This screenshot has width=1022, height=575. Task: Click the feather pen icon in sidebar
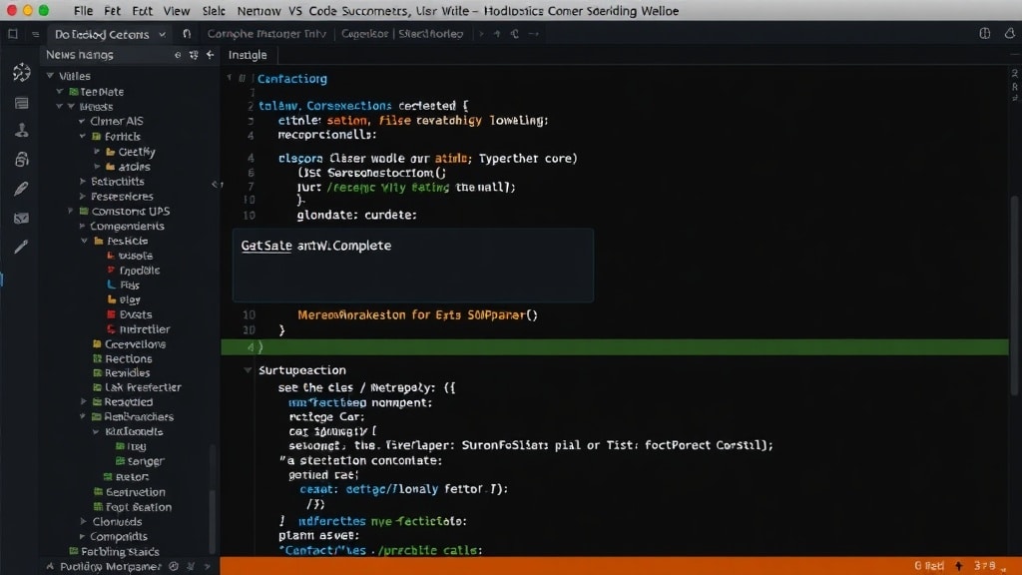tap(21, 189)
